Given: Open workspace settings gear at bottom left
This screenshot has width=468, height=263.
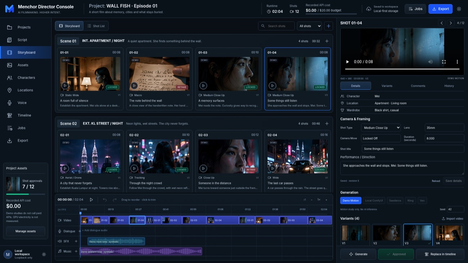Looking at the screenshot, I should point(44,254).
